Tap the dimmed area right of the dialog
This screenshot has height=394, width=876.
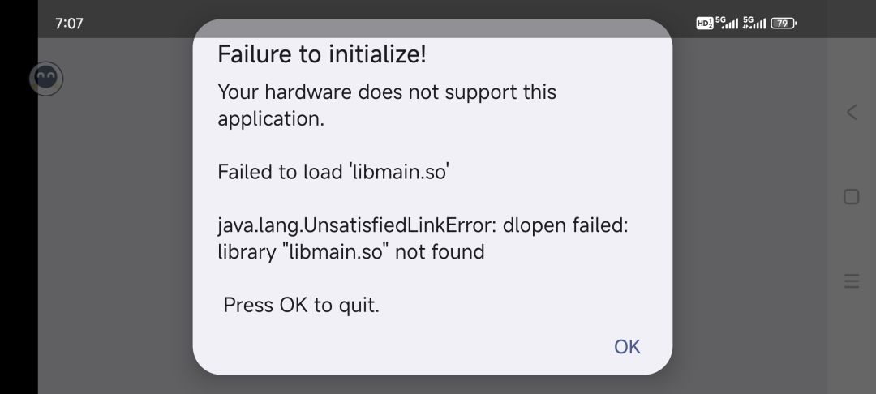click(x=749, y=223)
